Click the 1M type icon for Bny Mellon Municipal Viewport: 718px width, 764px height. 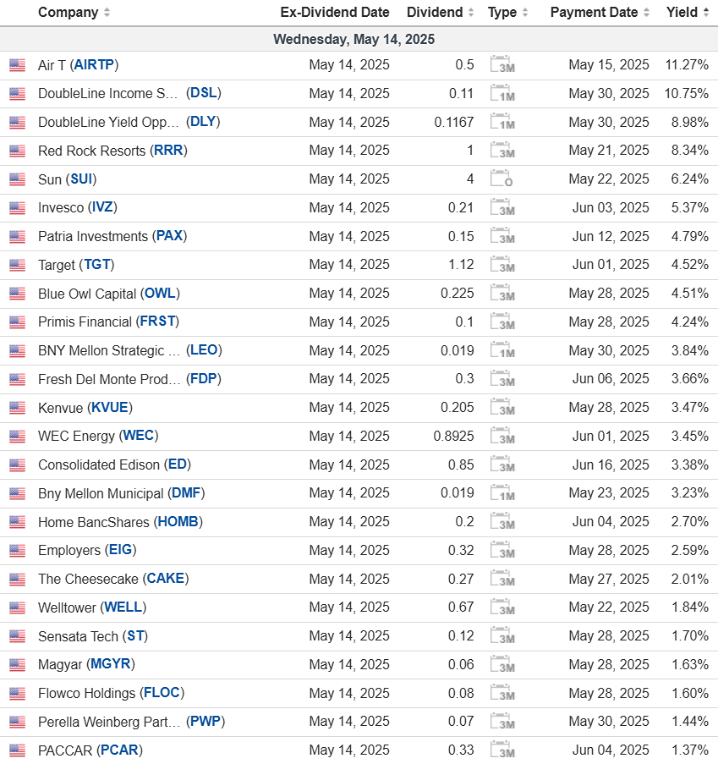tap(502, 493)
